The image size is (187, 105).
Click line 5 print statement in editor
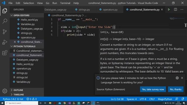coord(81,35)
